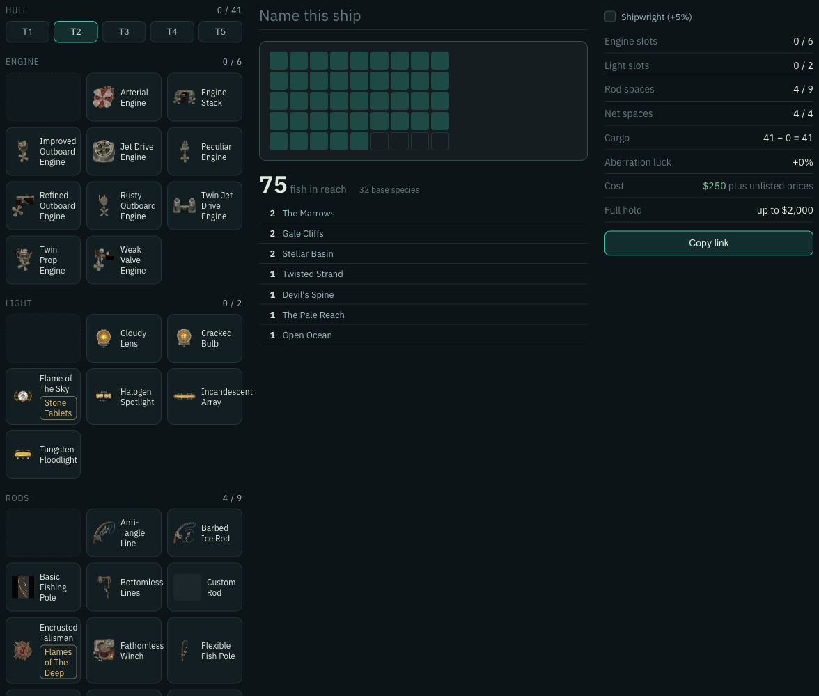Viewport: 819px width, 696px height.
Task: Choose the Anti-Tangle Line rod icon
Action: pos(103,532)
